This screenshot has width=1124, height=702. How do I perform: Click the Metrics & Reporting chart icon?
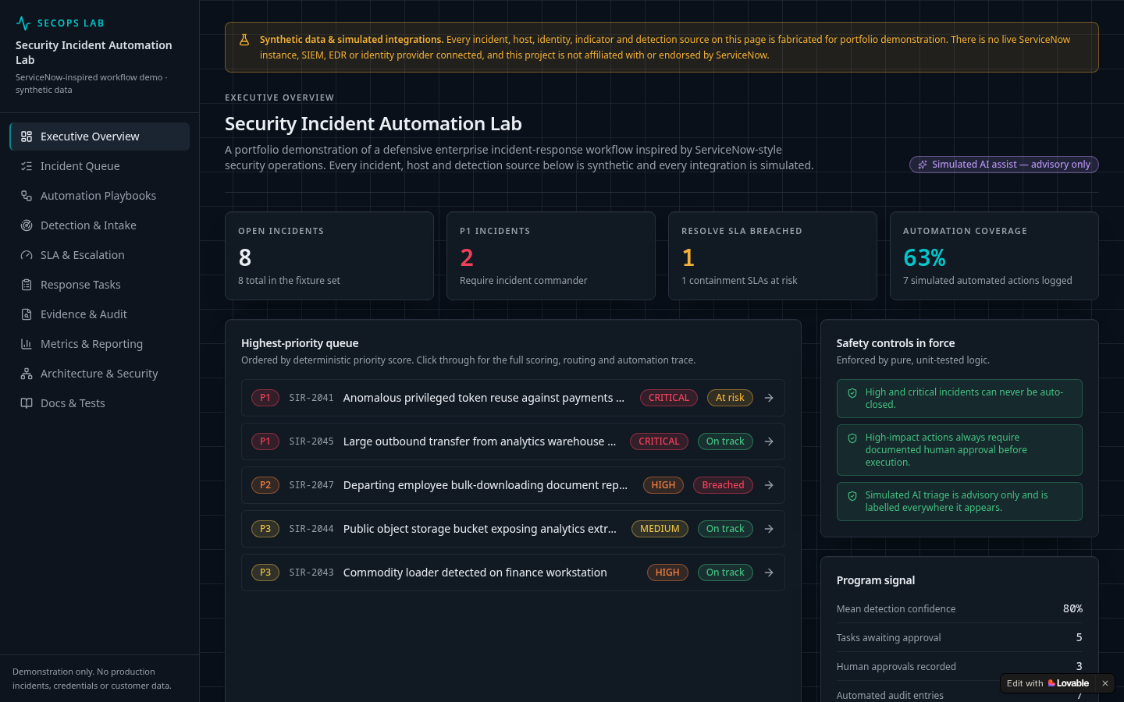pos(27,344)
